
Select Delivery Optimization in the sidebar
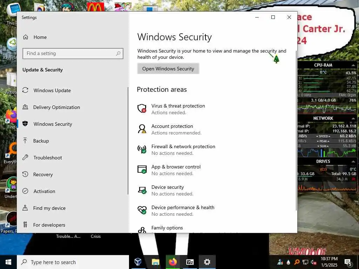point(72,107)
